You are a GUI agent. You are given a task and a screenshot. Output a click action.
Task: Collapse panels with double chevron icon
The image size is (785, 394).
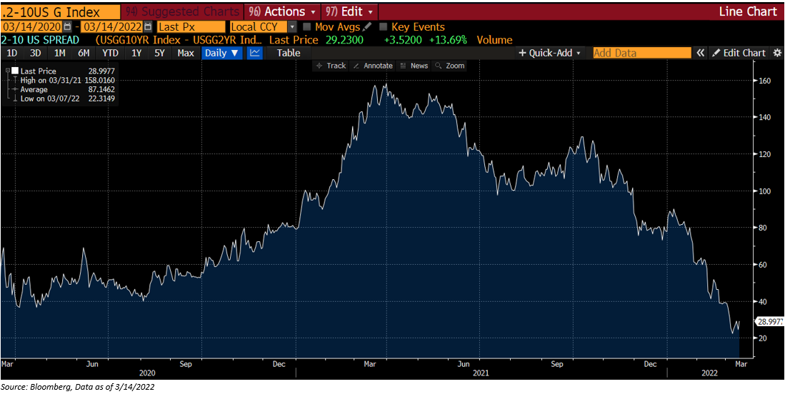(x=701, y=53)
